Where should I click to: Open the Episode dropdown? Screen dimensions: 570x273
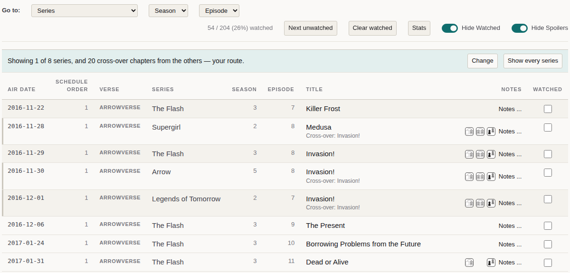(219, 10)
